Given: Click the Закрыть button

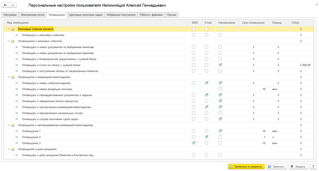Looking at the screenshot, I should pos(298,166).
